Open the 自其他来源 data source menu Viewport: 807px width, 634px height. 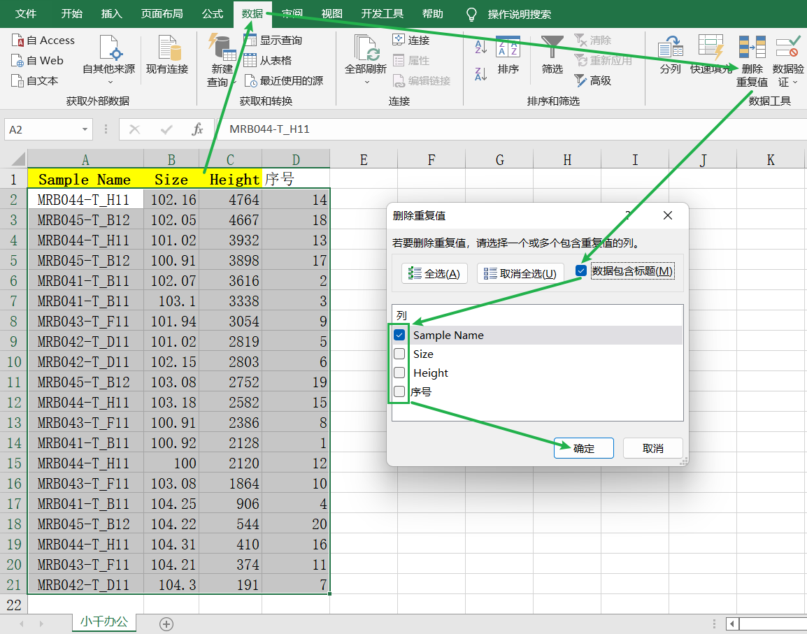click(109, 61)
